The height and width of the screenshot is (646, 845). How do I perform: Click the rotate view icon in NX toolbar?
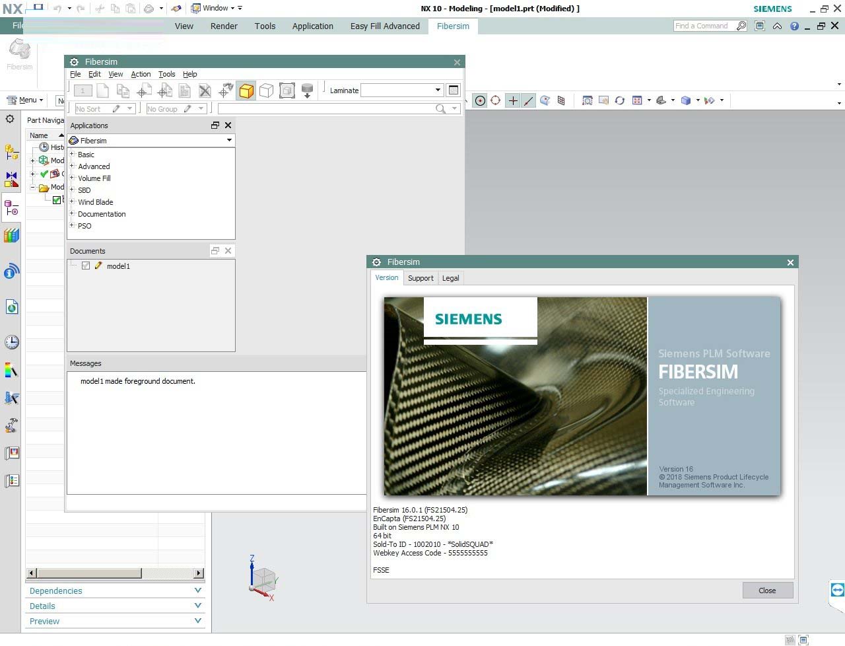[619, 100]
